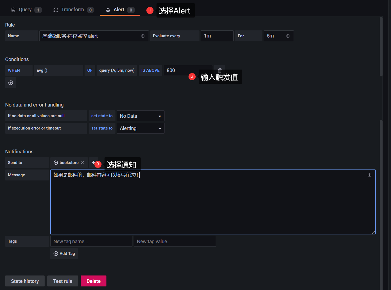This screenshot has height=290, width=391.
Task: Open the avg () reducer selector
Action: coord(59,70)
